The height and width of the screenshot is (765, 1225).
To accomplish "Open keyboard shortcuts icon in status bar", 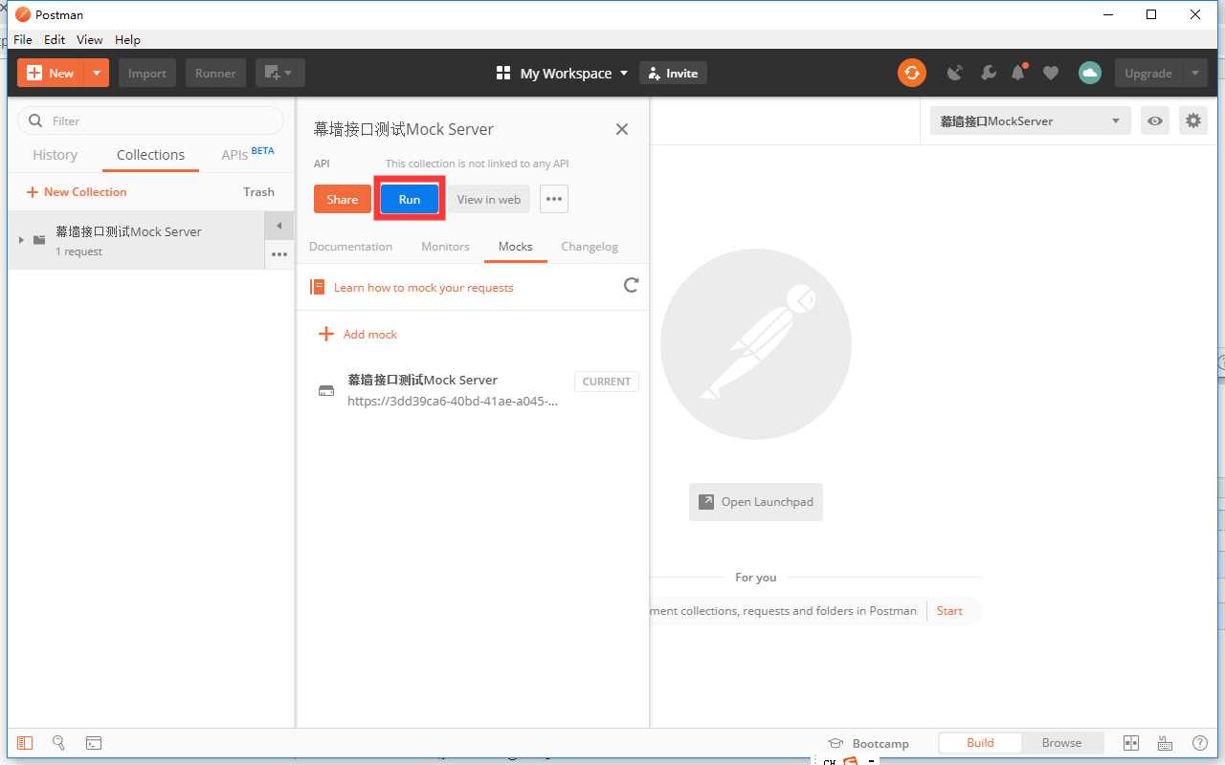I will point(1165,743).
